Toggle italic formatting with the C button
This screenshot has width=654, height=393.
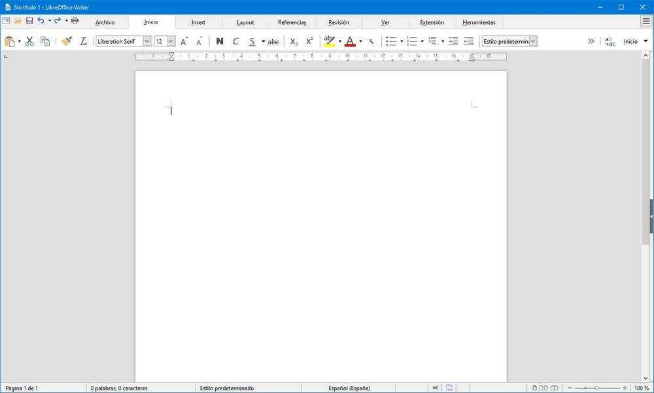click(235, 41)
